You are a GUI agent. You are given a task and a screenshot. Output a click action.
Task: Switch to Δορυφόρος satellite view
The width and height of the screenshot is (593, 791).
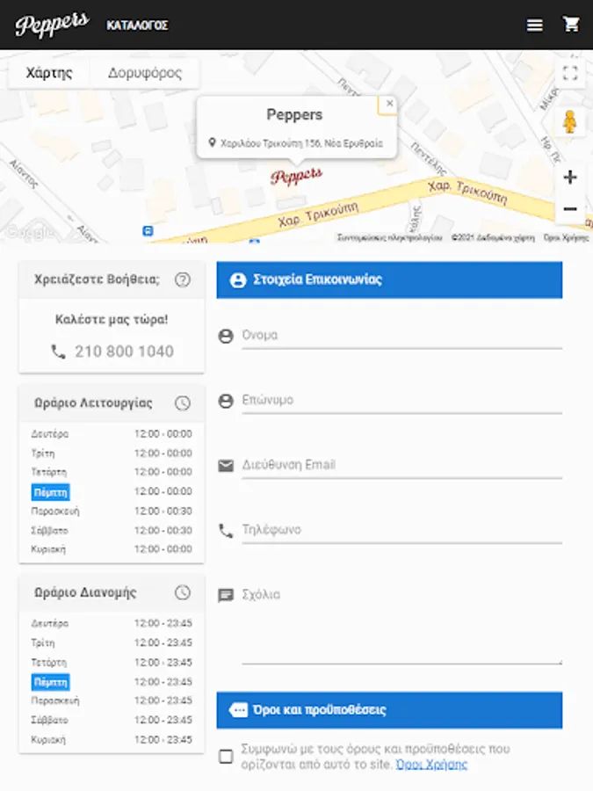[x=145, y=73]
